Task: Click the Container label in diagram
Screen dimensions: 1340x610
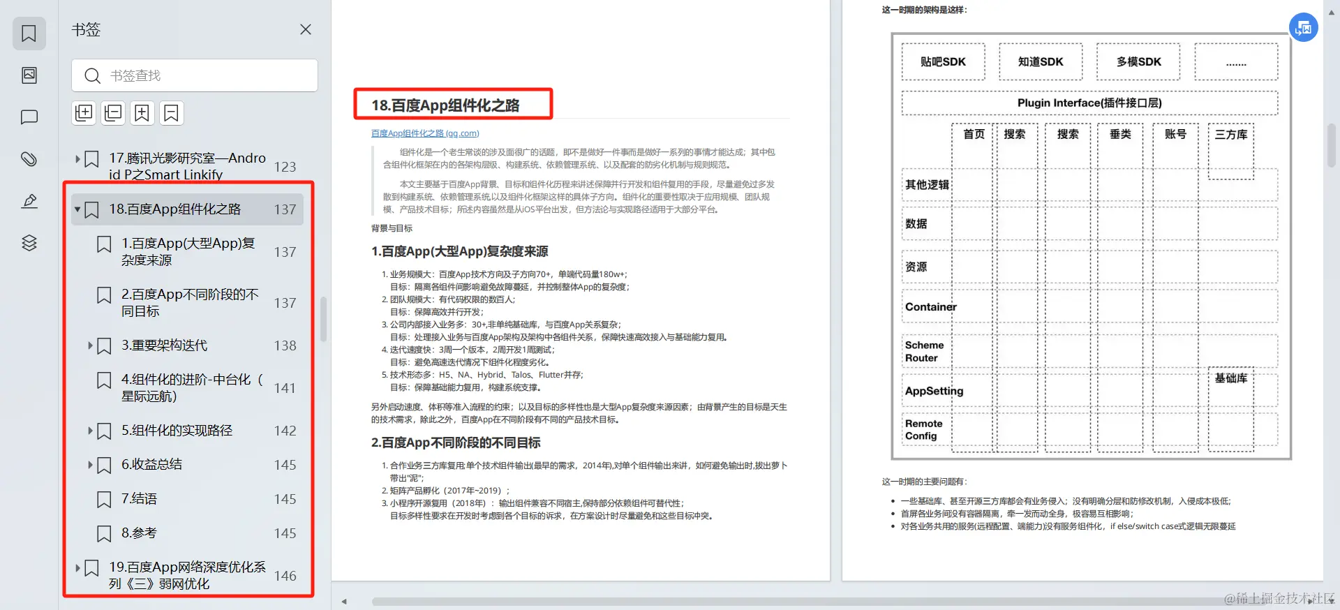Action: tap(930, 307)
